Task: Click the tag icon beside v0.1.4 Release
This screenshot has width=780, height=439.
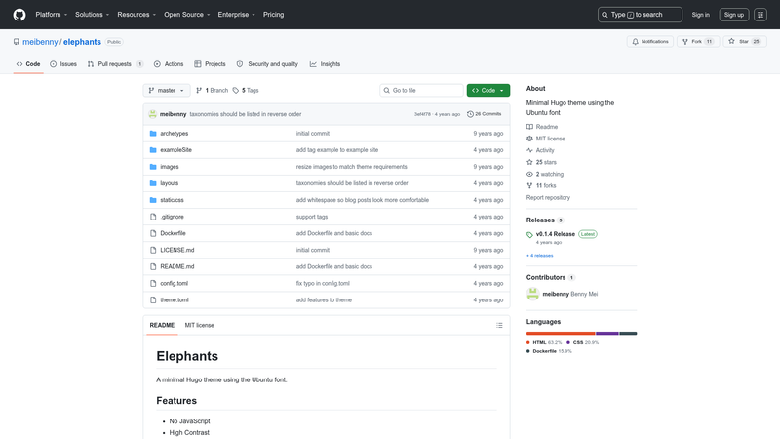Action: (529, 234)
